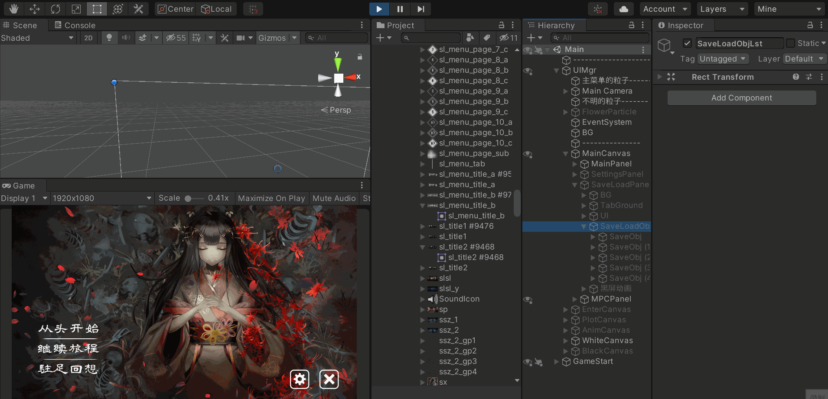Open the Account dropdown
This screenshot has height=399, width=828.
coord(665,9)
